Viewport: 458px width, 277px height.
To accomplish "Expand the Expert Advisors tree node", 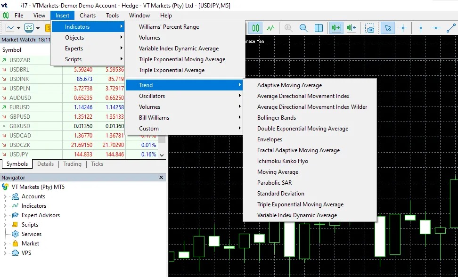I will 5,215.
